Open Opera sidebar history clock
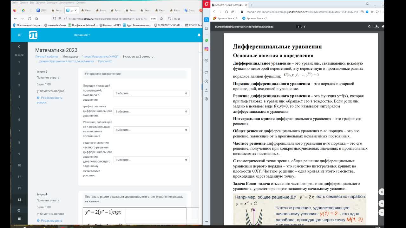Image resolution: width=406 pixels, height=228 pixels. pyautogui.click(x=206, y=81)
